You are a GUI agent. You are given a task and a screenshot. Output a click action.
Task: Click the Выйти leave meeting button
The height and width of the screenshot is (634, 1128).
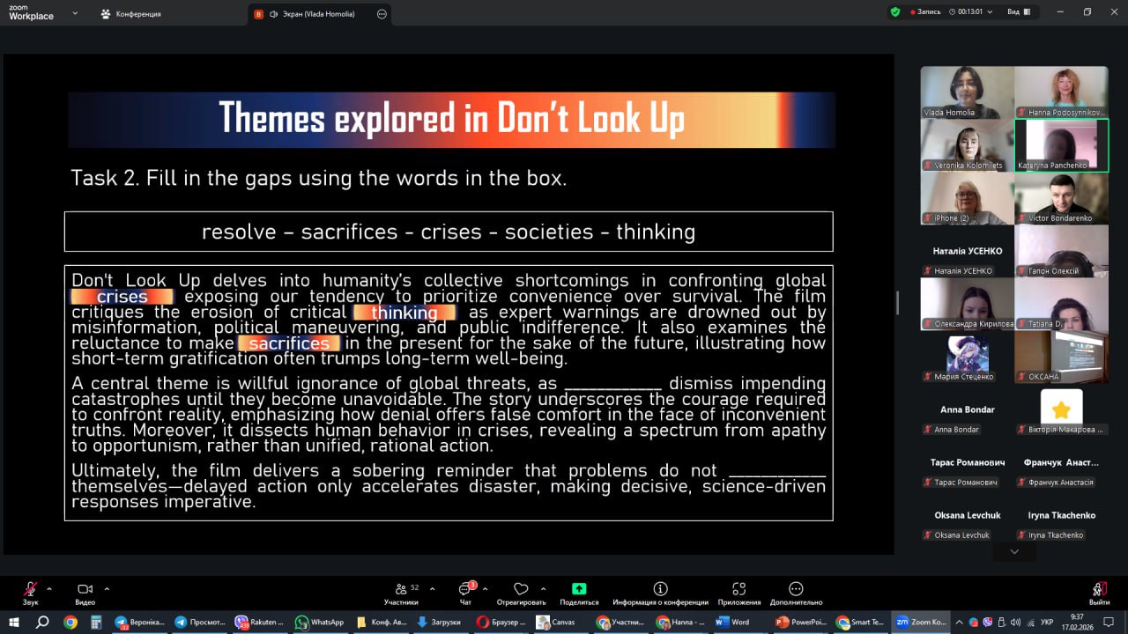pyautogui.click(x=1099, y=589)
